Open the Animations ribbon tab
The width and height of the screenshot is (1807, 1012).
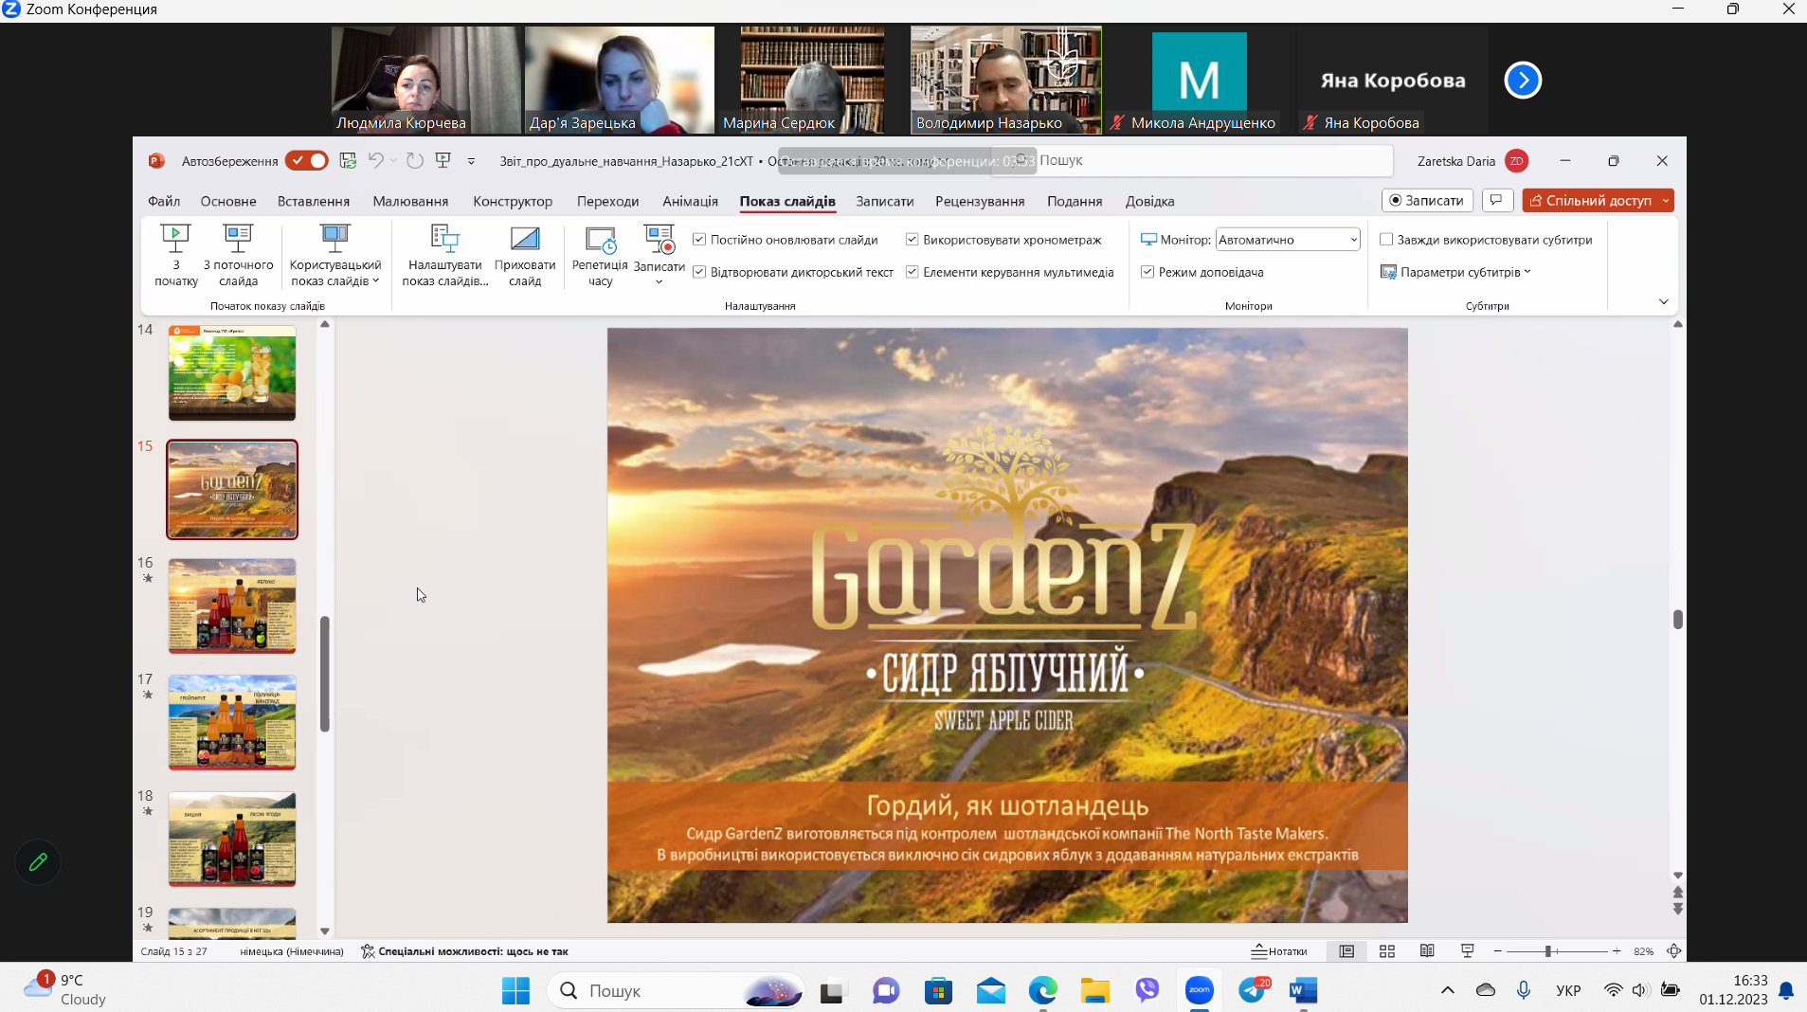(690, 201)
